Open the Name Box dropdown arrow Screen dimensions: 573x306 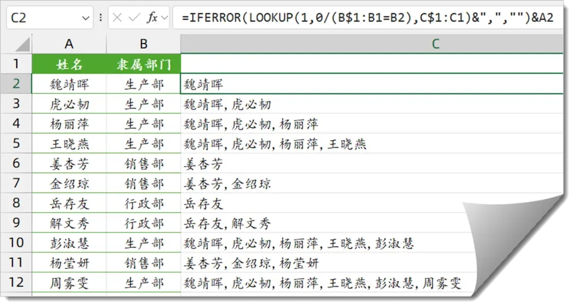click(x=85, y=18)
